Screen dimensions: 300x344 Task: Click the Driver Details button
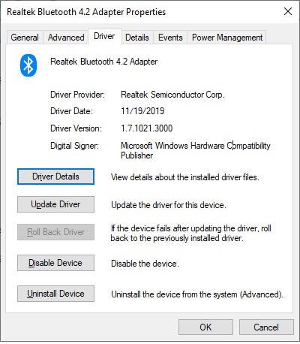coord(55,177)
